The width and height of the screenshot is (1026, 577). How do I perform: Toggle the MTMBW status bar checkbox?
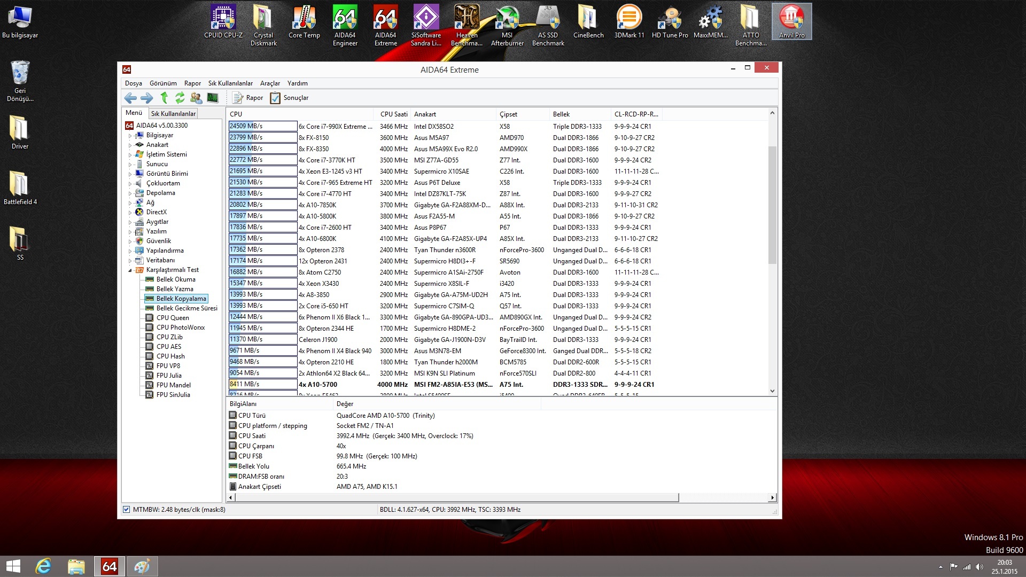[x=126, y=510]
